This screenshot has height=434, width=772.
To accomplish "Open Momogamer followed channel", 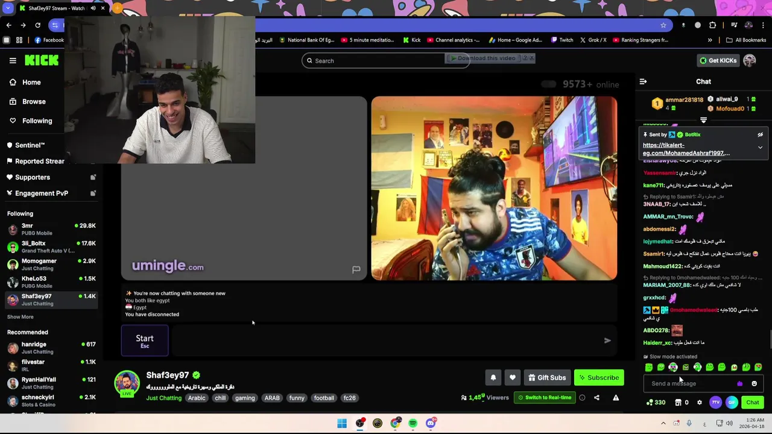I will coord(51,264).
